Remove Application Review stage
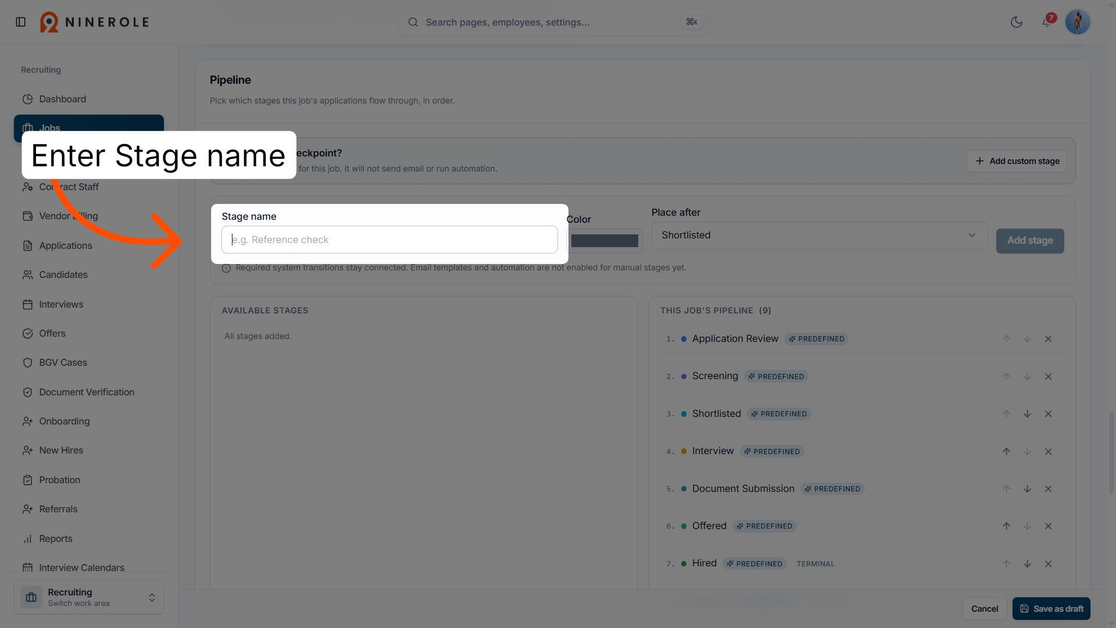This screenshot has width=1116, height=628. tap(1049, 339)
